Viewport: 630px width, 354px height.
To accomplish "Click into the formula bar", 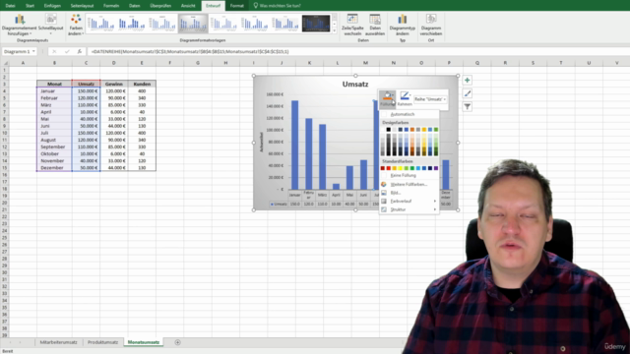I will tap(357, 51).
